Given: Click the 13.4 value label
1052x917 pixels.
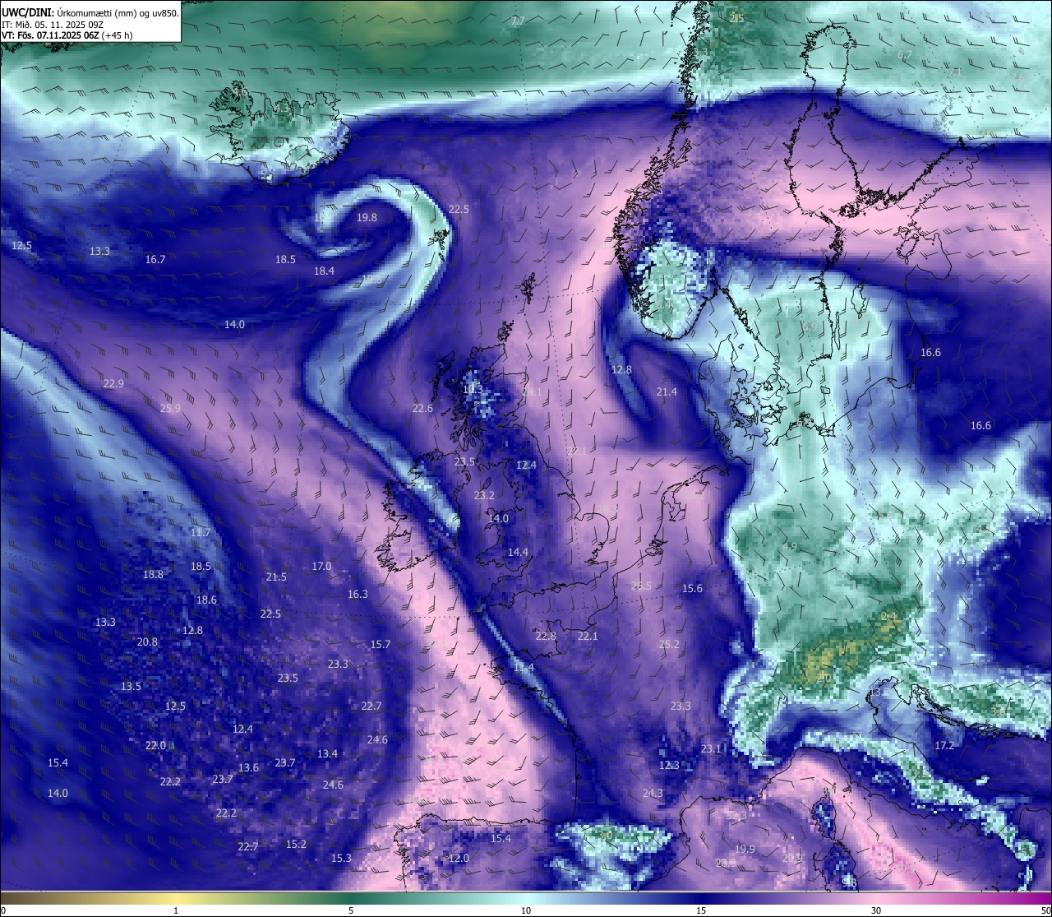Looking at the screenshot, I should [327, 754].
